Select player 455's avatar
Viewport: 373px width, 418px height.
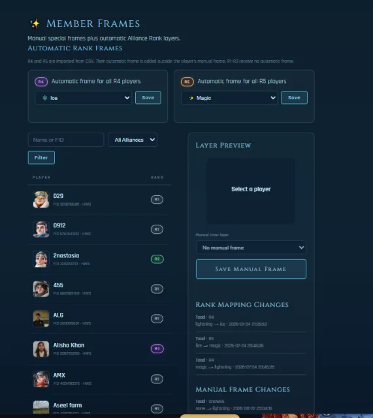[x=41, y=289]
